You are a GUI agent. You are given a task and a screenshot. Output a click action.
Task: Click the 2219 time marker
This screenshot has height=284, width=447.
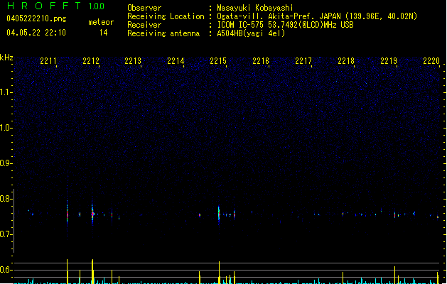point(389,61)
